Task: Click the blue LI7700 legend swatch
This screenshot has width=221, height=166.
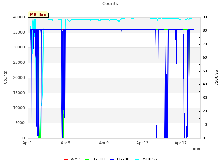Action: tap(112, 160)
